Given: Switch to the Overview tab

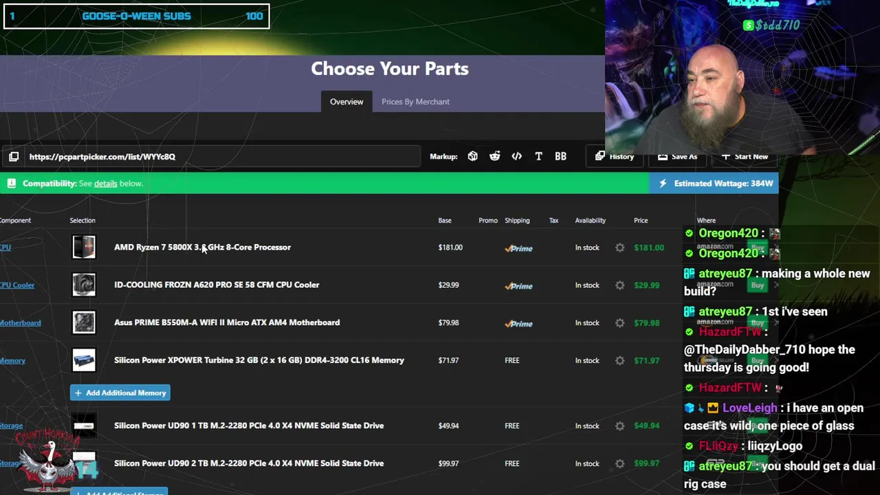Looking at the screenshot, I should coord(346,102).
